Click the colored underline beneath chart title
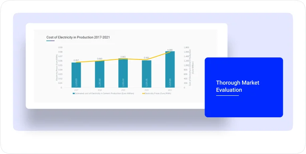306x154 pixels. click(x=50, y=41)
